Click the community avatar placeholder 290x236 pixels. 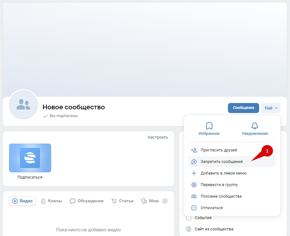pyautogui.click(x=23, y=105)
